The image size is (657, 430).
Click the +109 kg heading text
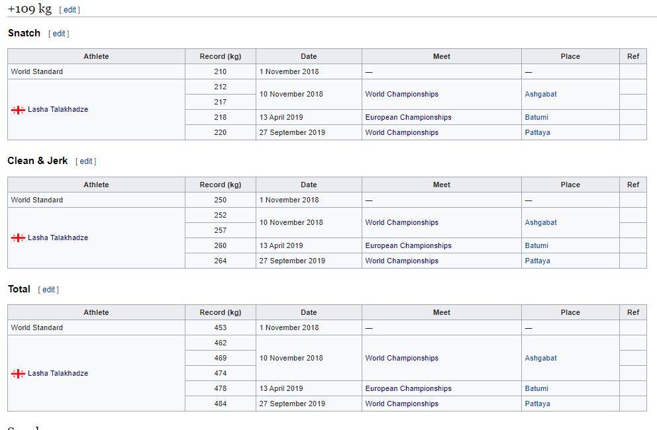30,9
